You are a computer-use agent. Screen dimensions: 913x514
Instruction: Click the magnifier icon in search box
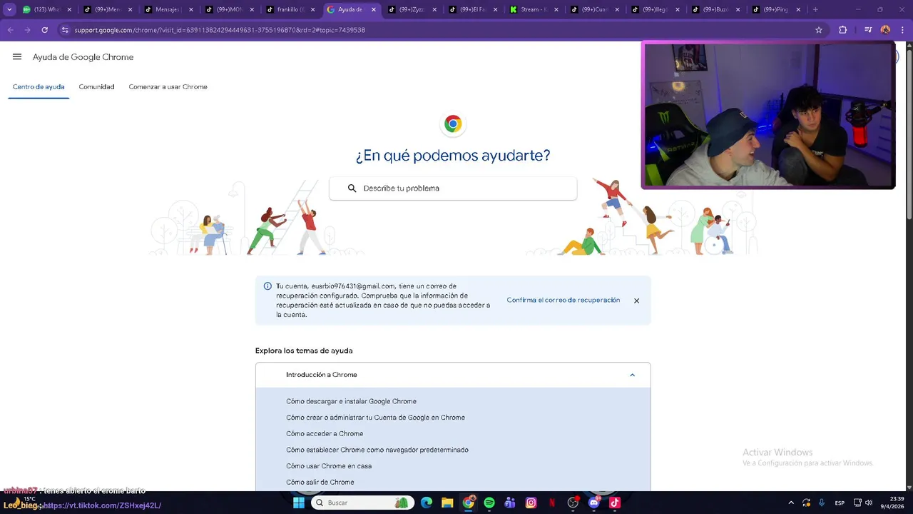352,188
